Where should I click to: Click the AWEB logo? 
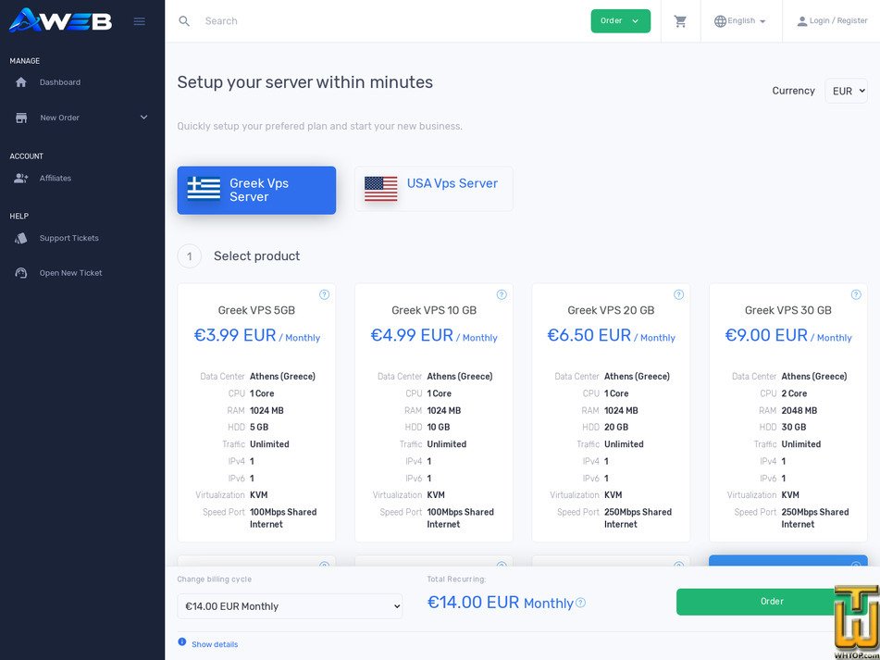pos(61,20)
